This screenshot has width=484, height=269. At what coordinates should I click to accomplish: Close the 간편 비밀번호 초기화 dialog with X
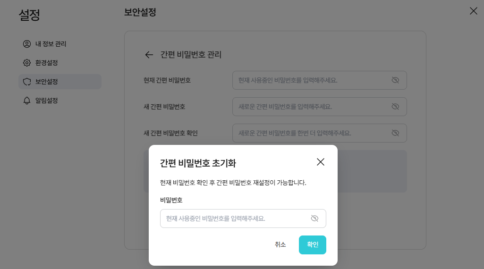coord(321,162)
